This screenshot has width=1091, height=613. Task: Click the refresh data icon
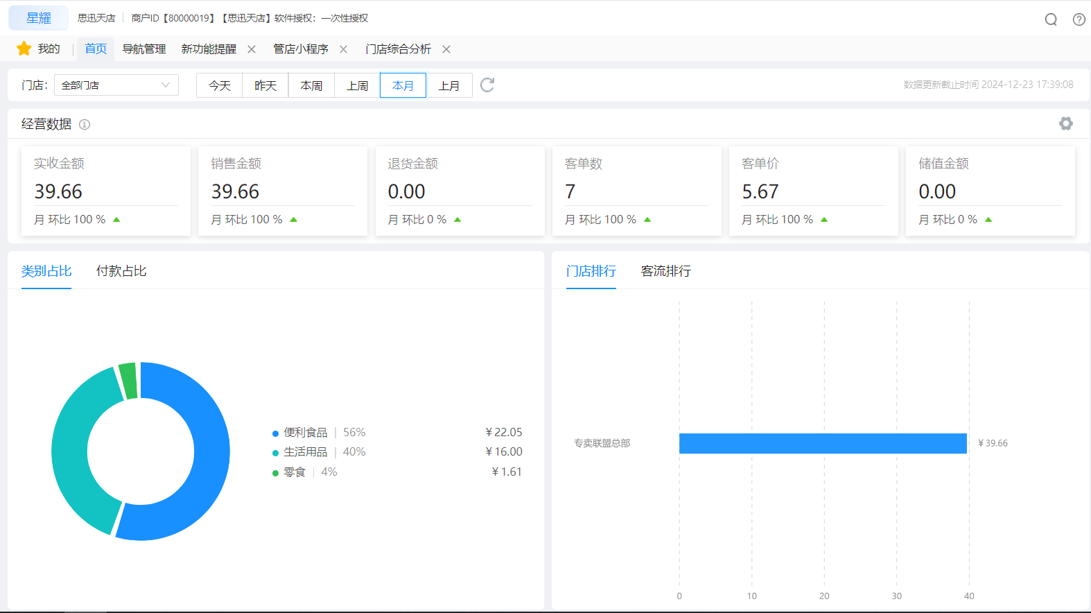coord(487,85)
